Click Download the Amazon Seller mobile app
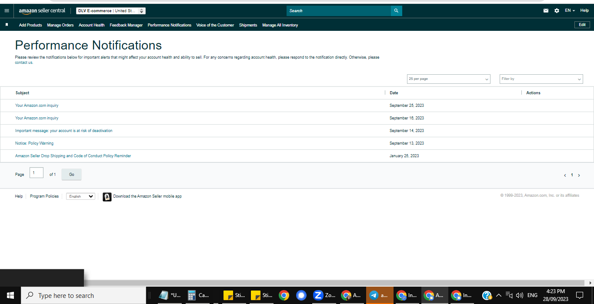This screenshot has height=304, width=594. click(147, 196)
